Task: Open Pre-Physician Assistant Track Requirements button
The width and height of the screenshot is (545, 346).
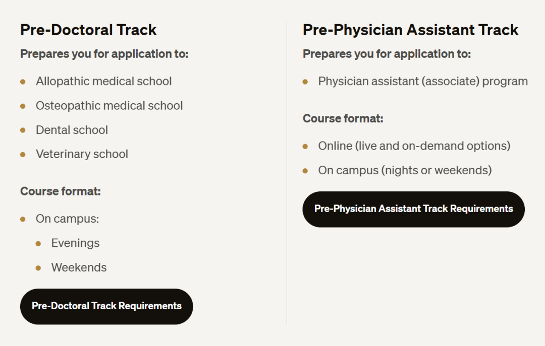Action: click(x=413, y=210)
